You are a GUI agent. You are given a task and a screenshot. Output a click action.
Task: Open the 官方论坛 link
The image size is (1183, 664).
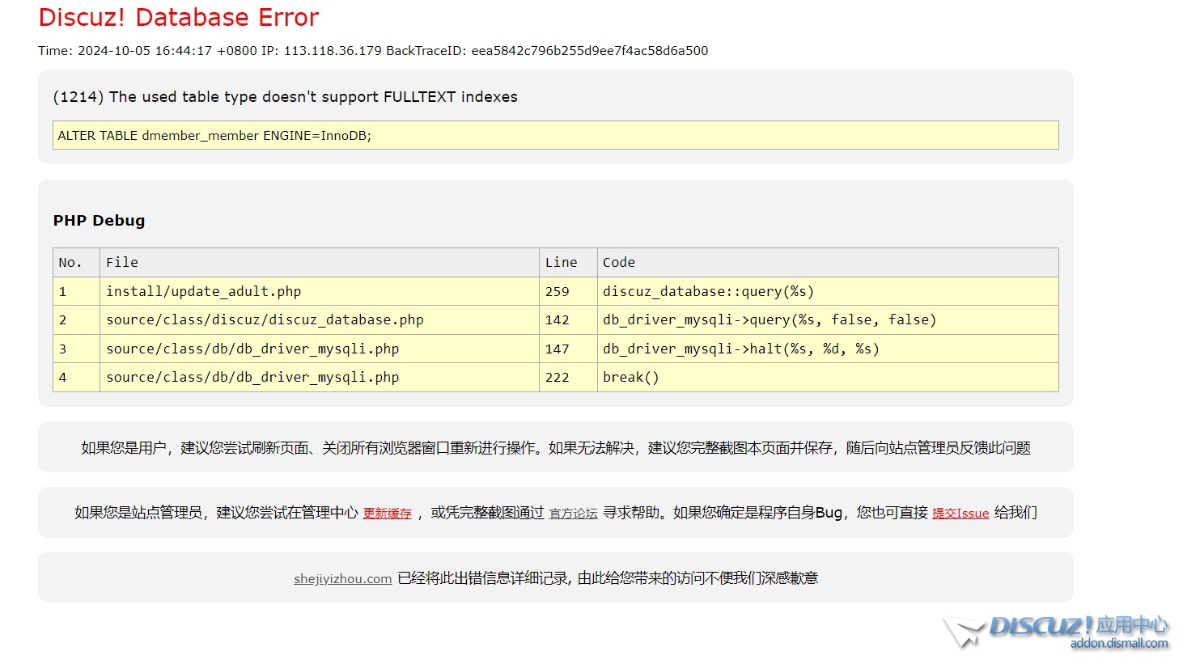click(573, 514)
